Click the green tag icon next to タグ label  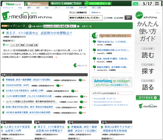coord(4,45)
